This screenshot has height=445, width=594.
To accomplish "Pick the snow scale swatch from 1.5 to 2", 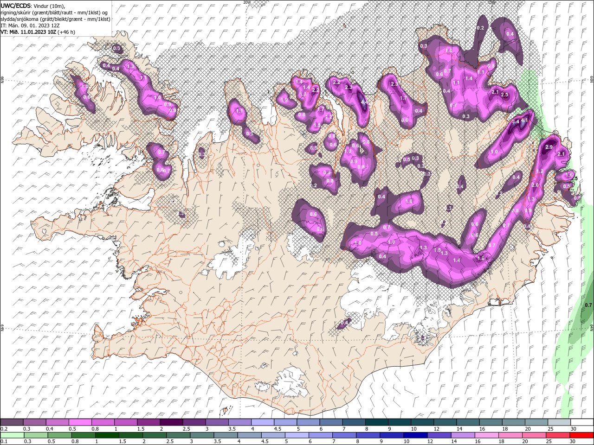I will [x=148, y=422].
